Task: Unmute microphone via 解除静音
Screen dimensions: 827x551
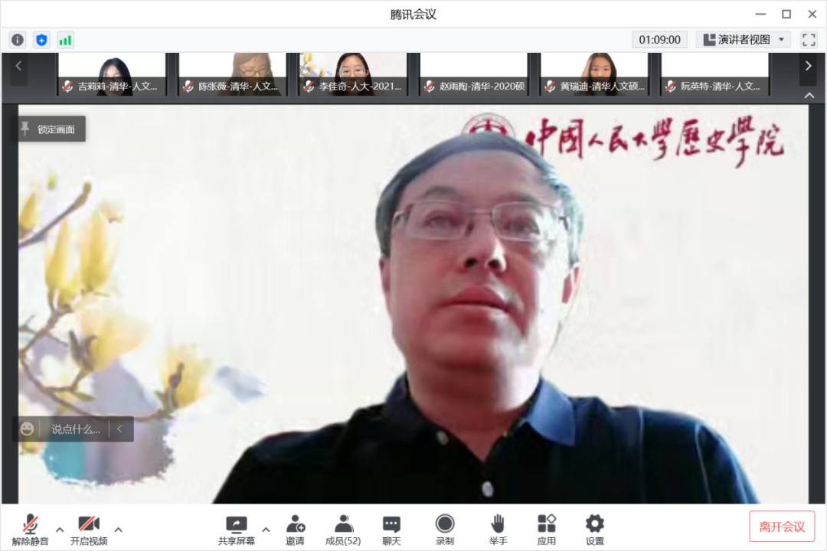Action: click(x=31, y=530)
